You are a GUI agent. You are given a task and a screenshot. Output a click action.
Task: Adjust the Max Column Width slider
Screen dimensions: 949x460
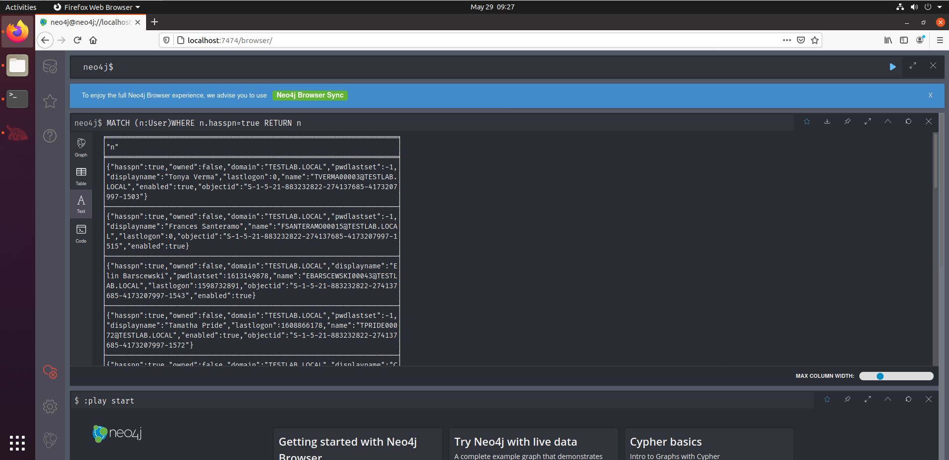[x=896, y=376]
